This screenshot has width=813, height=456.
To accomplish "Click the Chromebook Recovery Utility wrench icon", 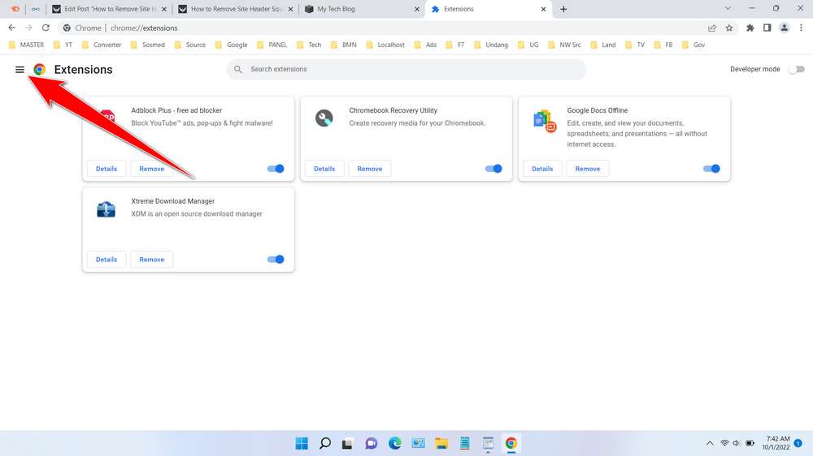I will point(324,118).
